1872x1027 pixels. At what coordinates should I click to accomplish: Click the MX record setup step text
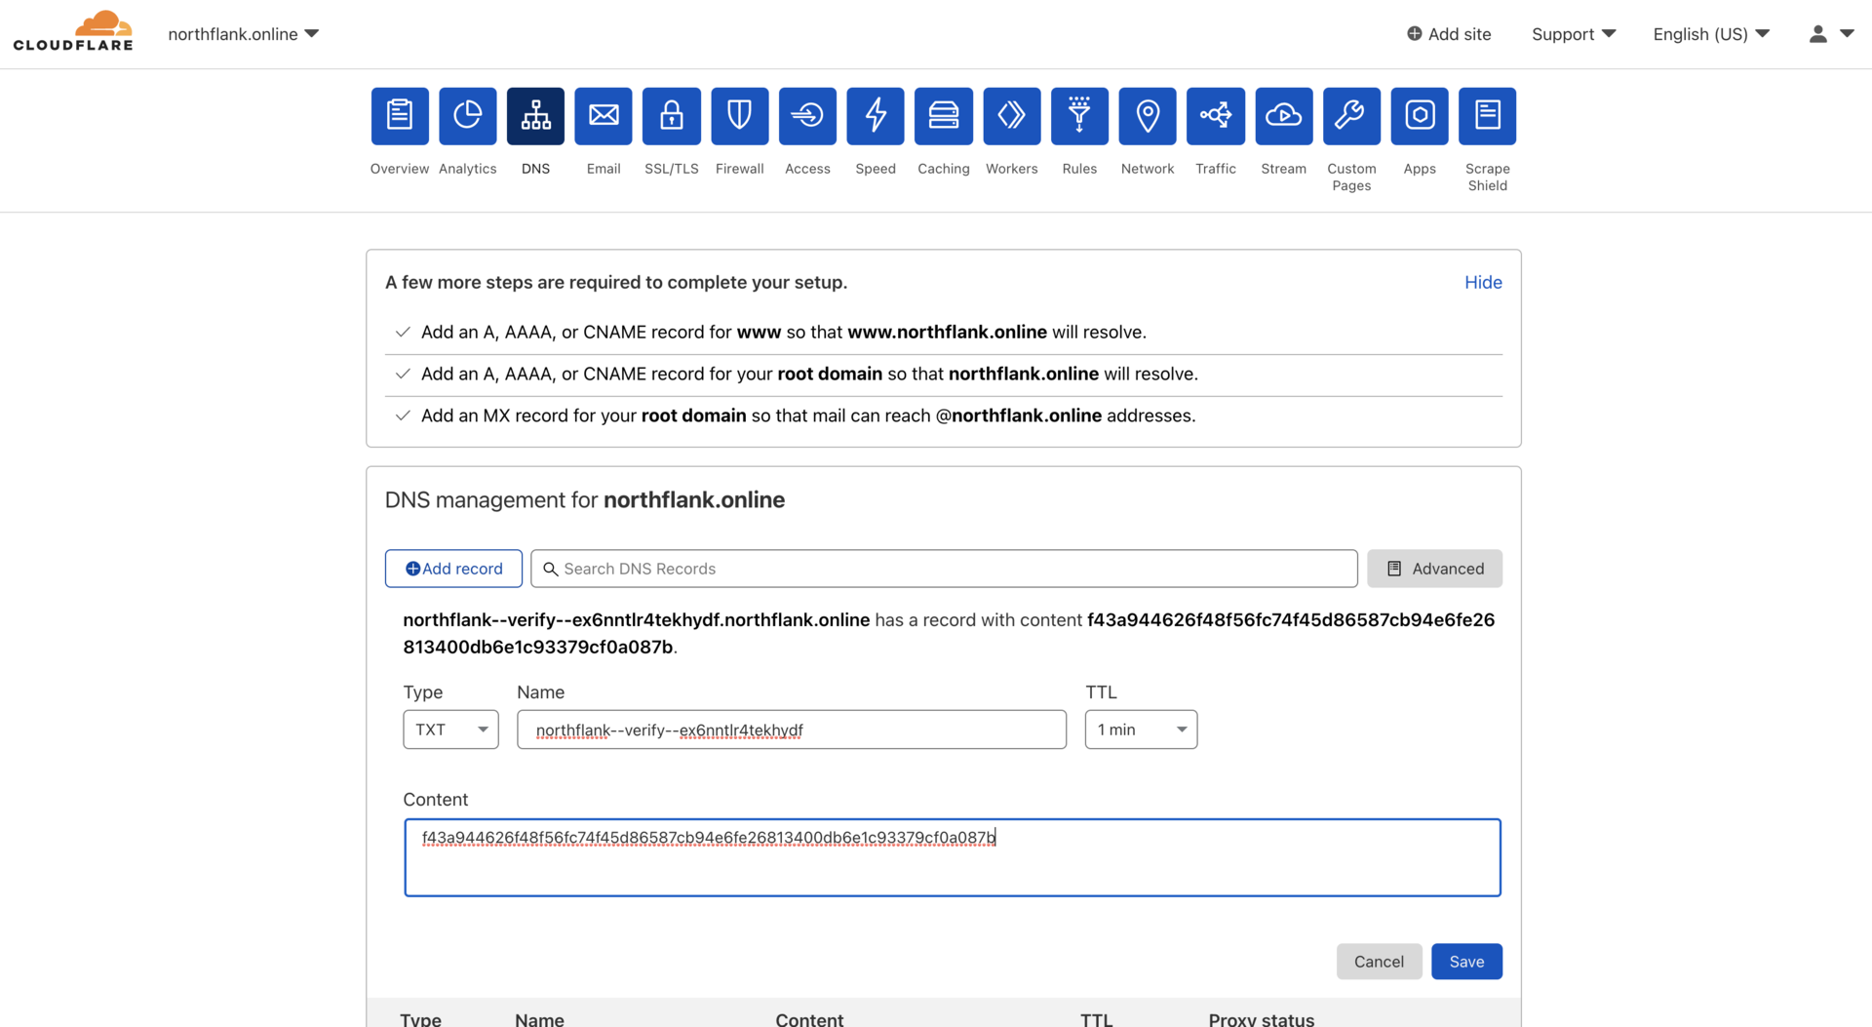tap(808, 415)
